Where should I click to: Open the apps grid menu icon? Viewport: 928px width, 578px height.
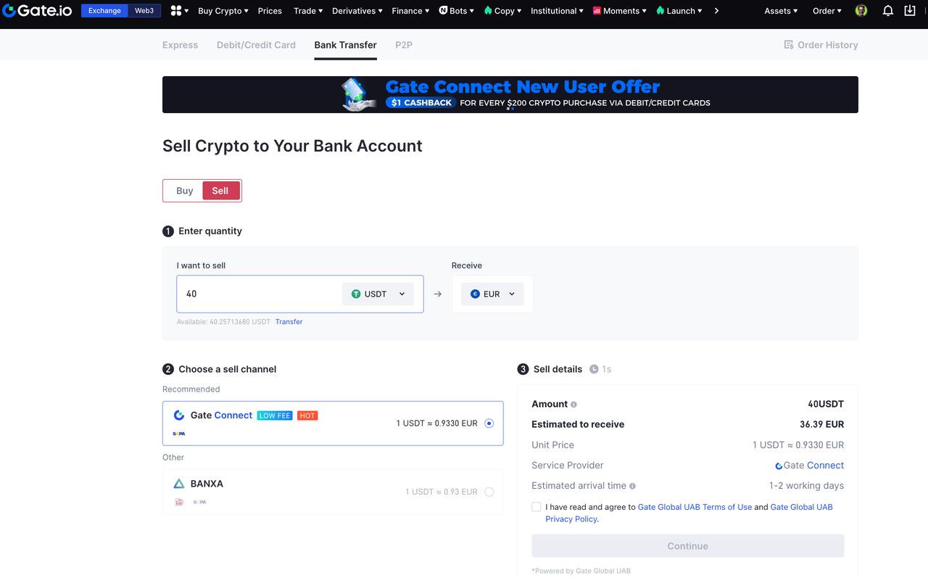(x=176, y=11)
